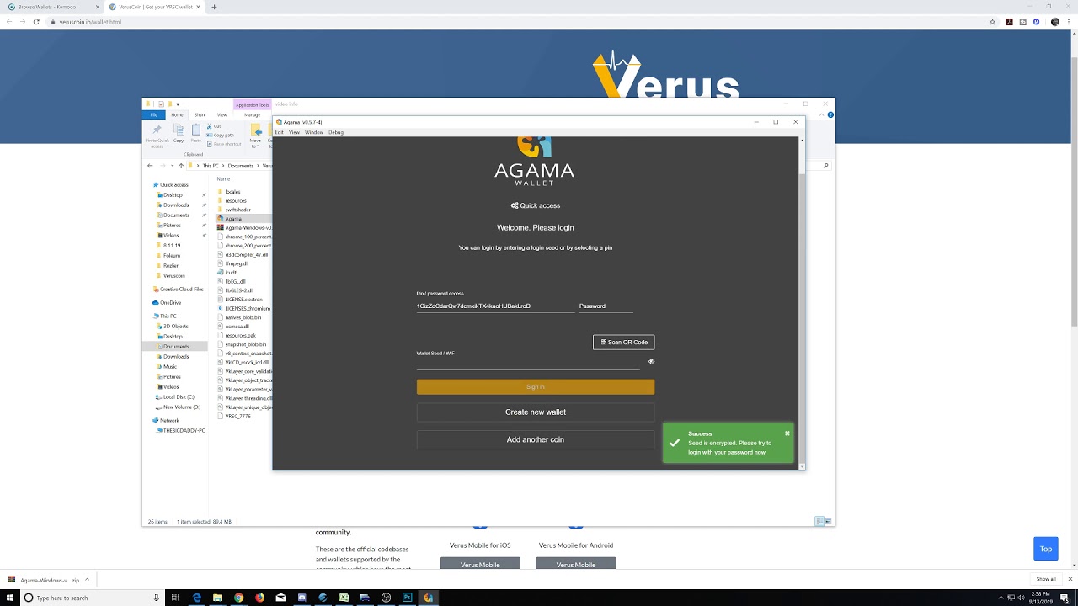Open Windows Start menu
The image size is (1078, 606).
pos(11,598)
